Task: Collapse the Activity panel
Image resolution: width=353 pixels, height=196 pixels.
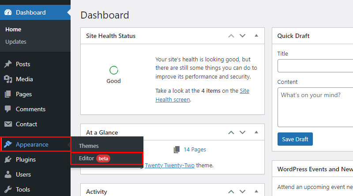Action: click(256, 192)
